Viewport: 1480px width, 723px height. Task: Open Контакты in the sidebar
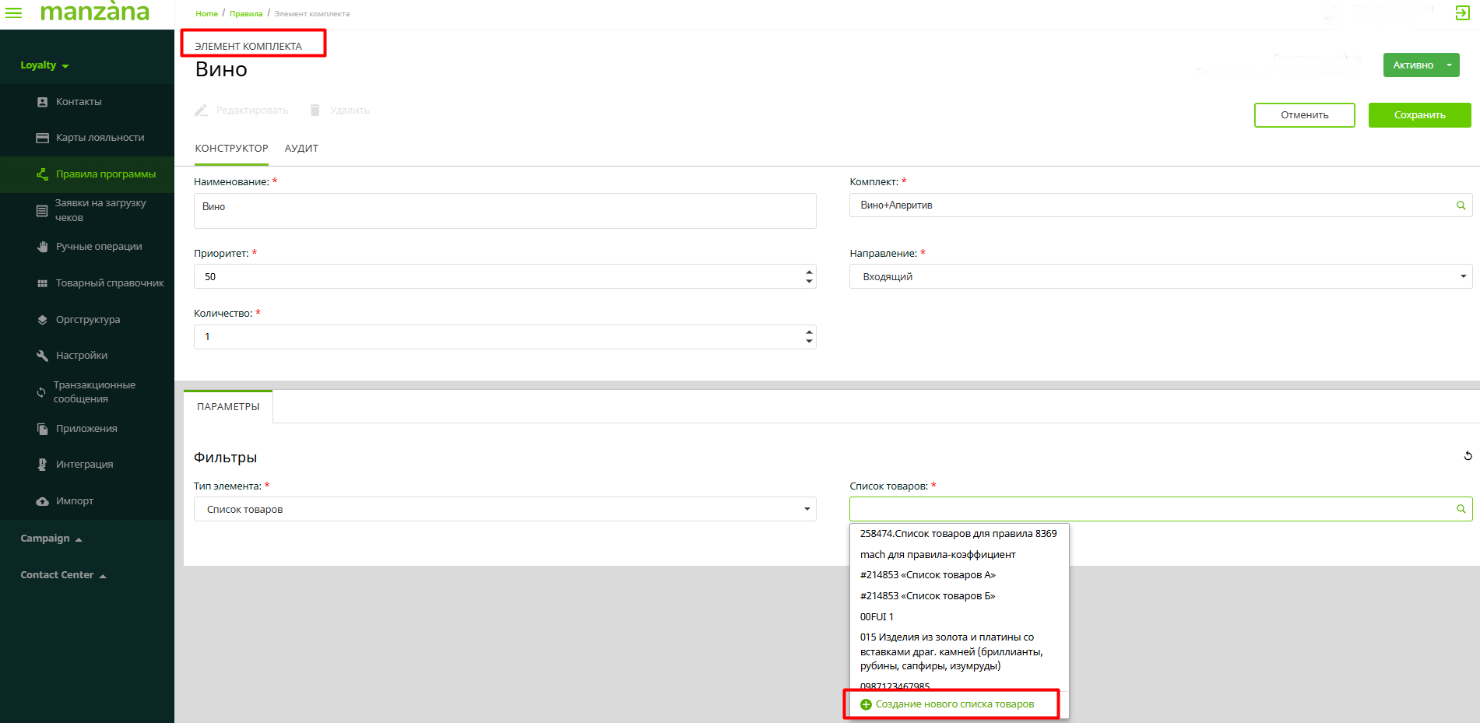click(x=79, y=102)
